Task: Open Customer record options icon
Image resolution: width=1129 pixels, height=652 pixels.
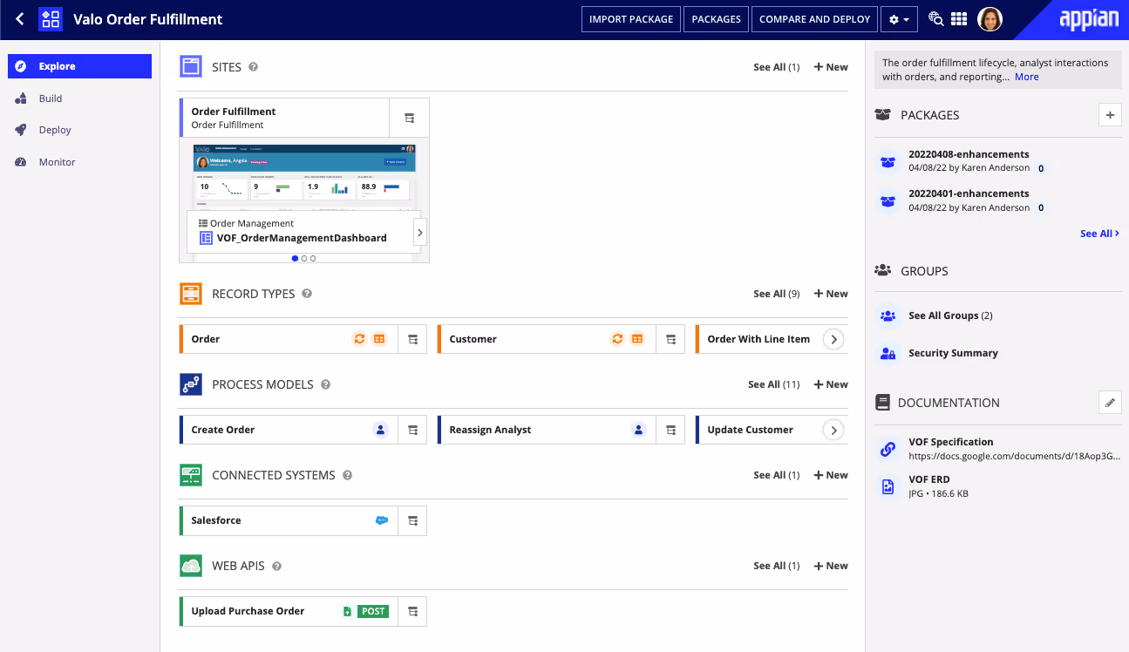Action: 670,339
